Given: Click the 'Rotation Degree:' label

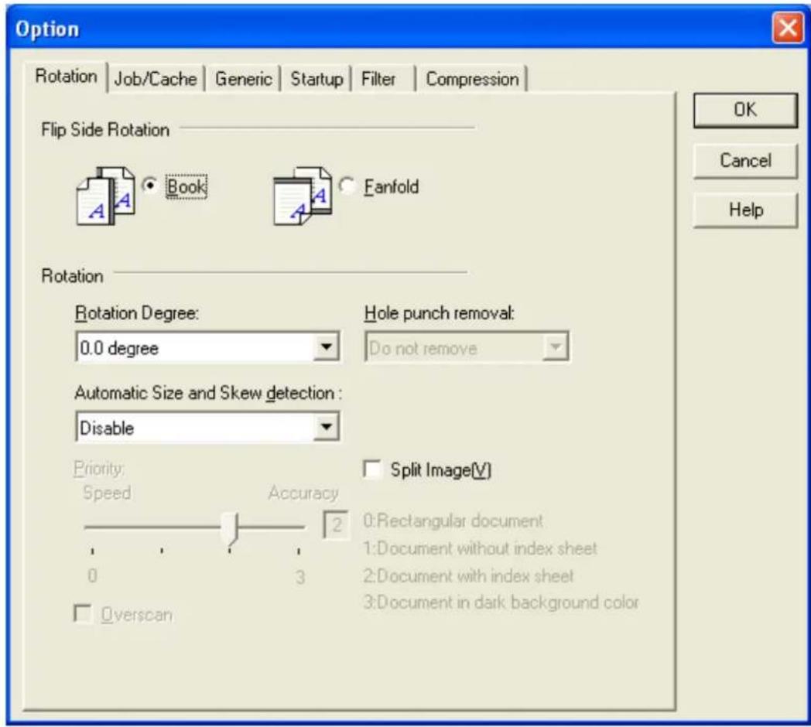Looking at the screenshot, I should [x=137, y=313].
